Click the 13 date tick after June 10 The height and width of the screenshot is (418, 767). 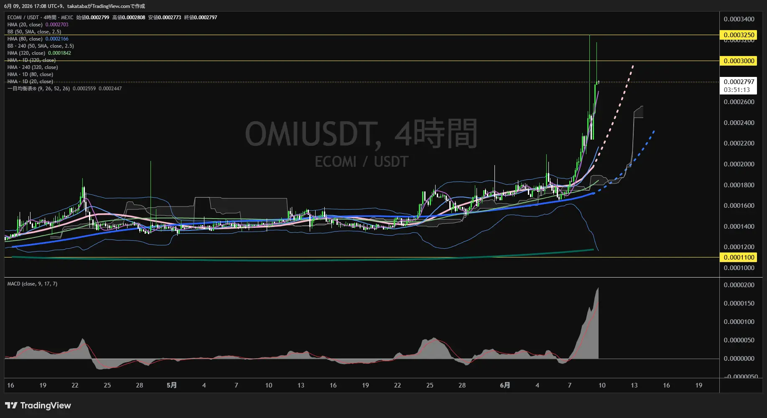634,385
